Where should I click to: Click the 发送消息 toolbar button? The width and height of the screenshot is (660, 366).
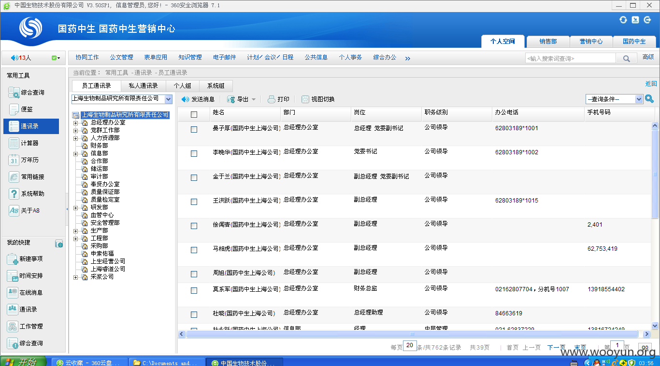coord(198,99)
